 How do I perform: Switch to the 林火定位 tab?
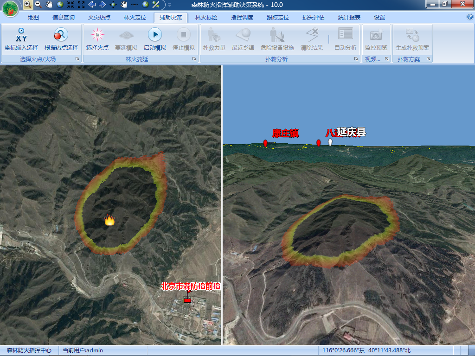(x=135, y=18)
